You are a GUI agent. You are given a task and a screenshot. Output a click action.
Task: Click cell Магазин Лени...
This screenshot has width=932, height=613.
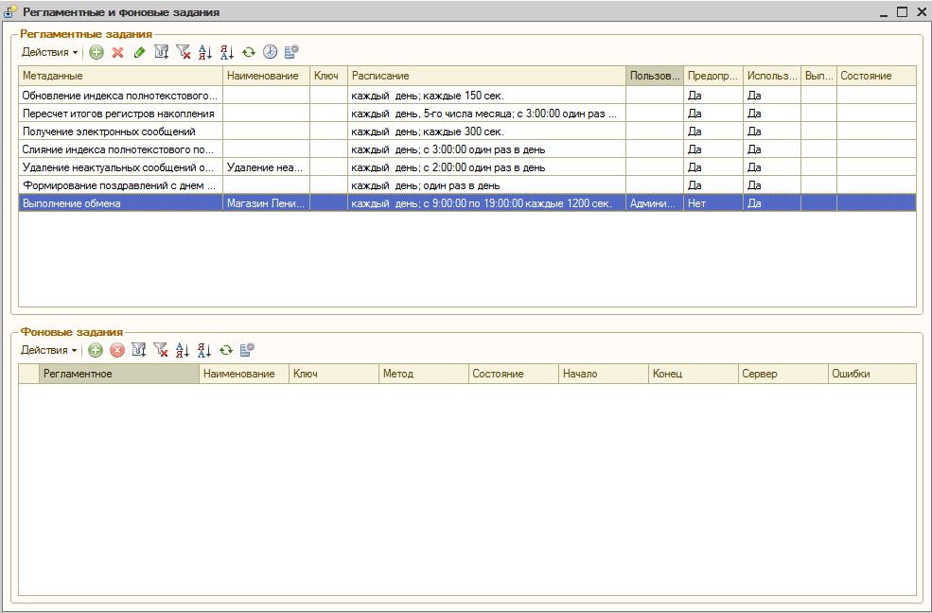tap(266, 203)
